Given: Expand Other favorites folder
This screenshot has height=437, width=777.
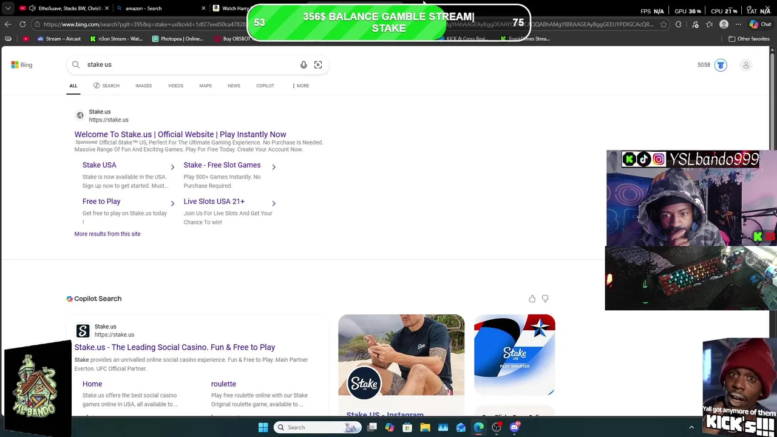Looking at the screenshot, I should (x=749, y=39).
